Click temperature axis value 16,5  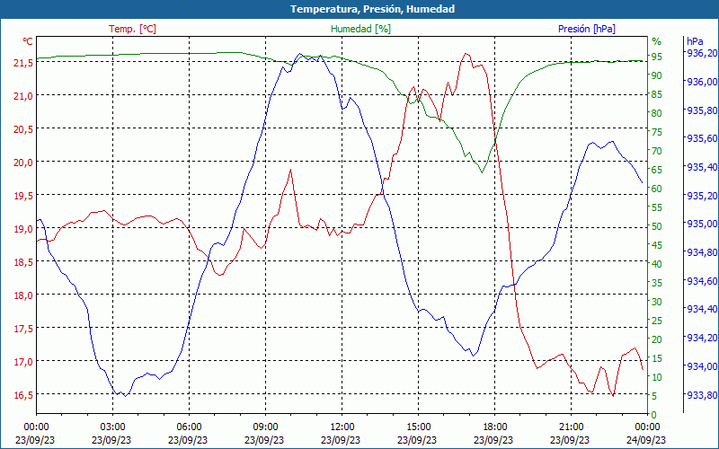click(23, 395)
